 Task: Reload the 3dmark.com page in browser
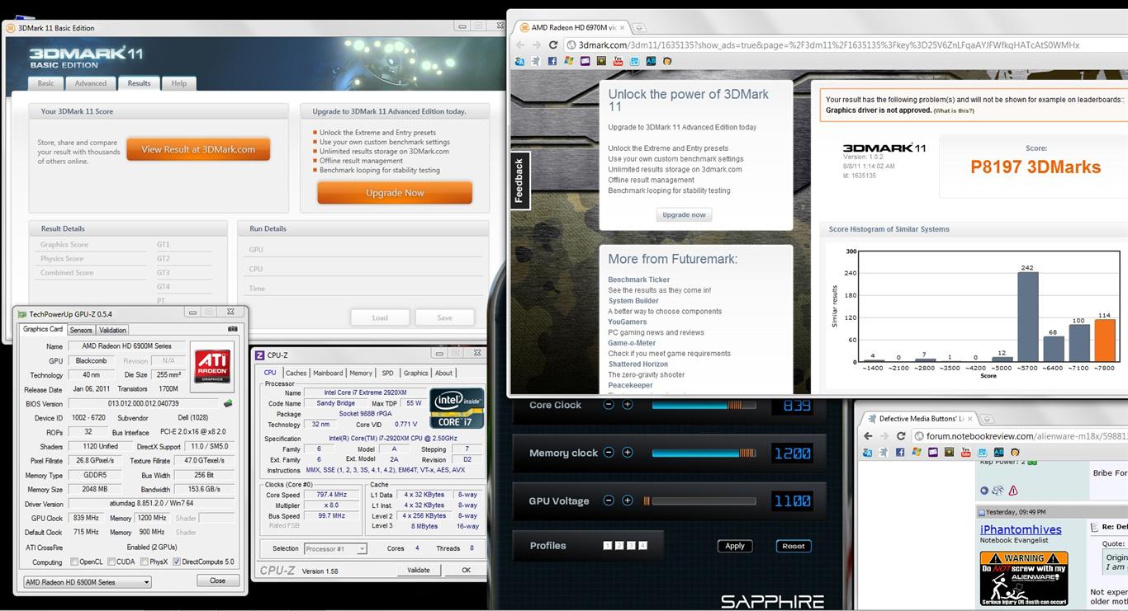click(x=552, y=45)
